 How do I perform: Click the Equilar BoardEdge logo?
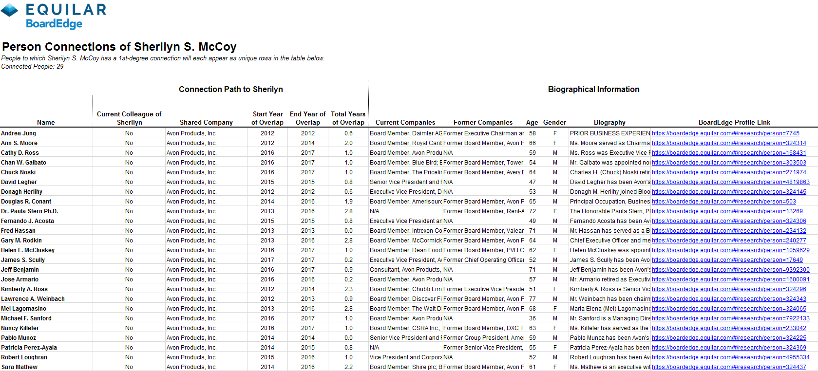pyautogui.click(x=54, y=16)
